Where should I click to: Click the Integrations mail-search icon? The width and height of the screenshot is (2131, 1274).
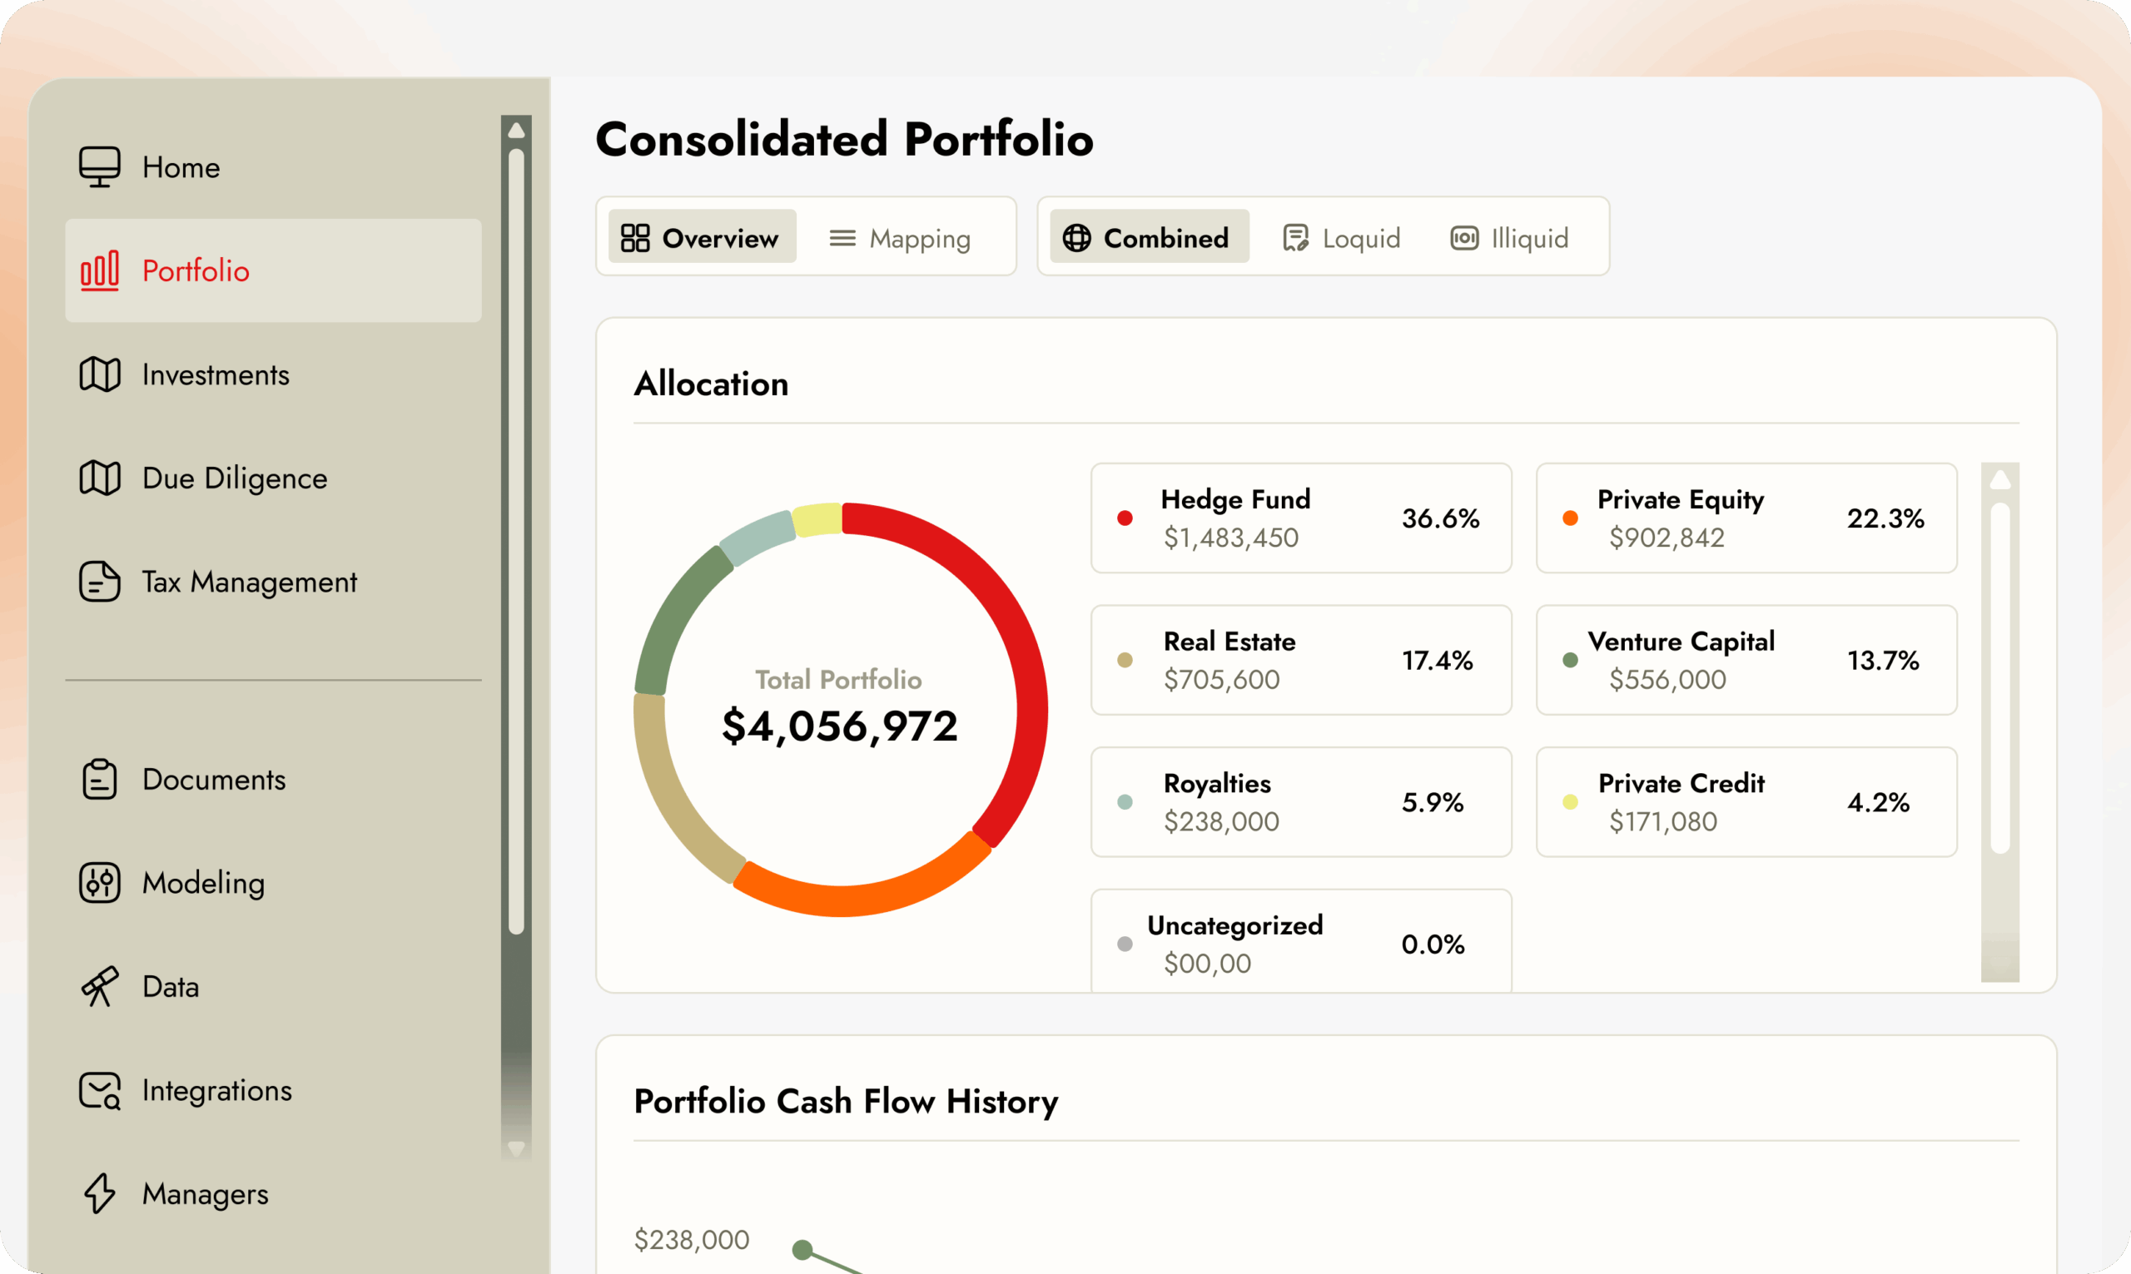coord(100,1090)
